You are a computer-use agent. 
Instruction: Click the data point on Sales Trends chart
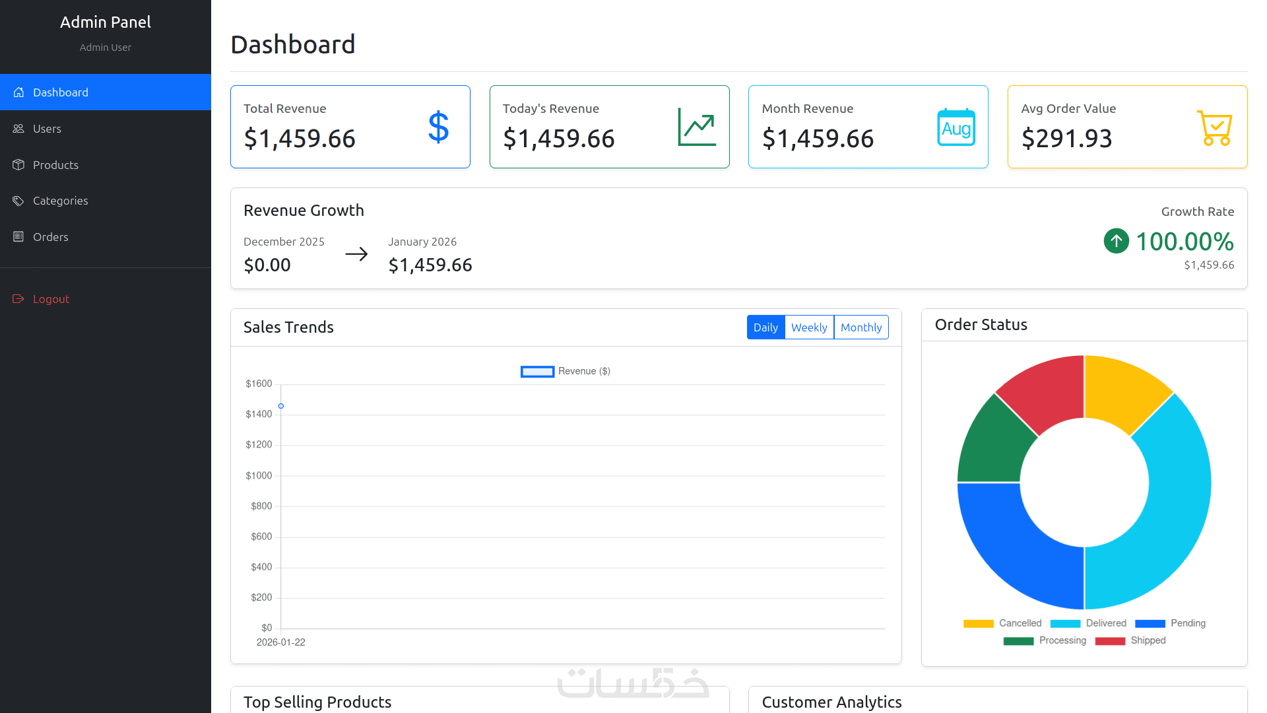click(281, 406)
